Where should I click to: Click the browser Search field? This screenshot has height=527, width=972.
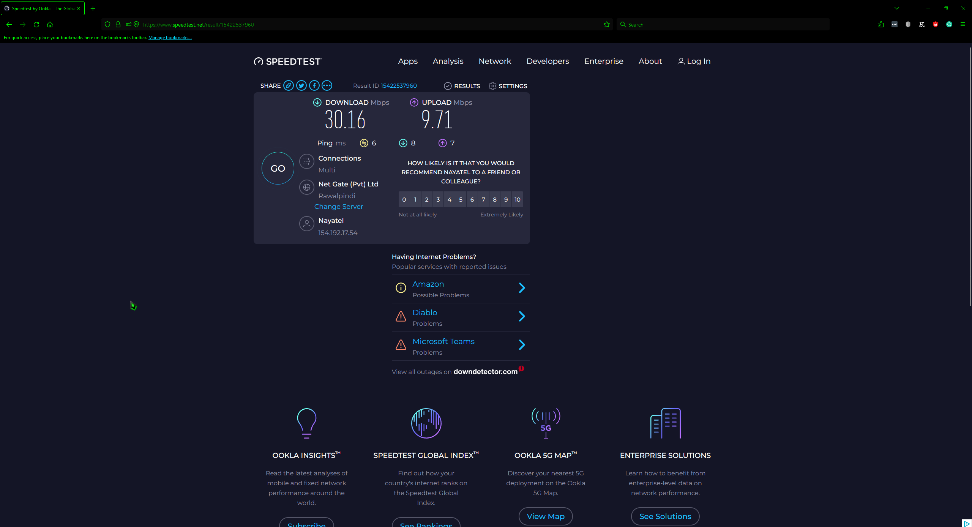[x=723, y=25]
